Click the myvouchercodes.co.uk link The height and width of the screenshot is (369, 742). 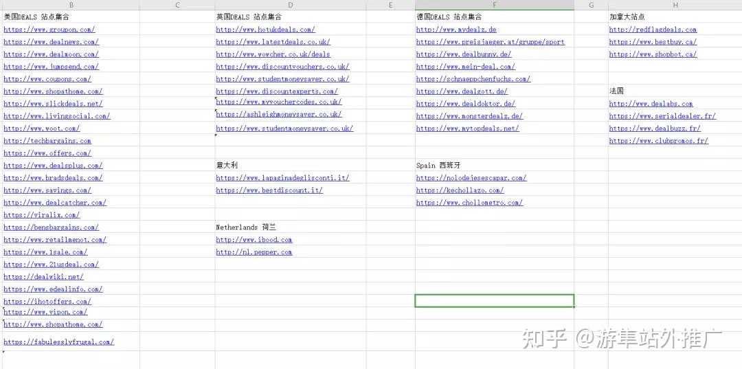click(279, 102)
